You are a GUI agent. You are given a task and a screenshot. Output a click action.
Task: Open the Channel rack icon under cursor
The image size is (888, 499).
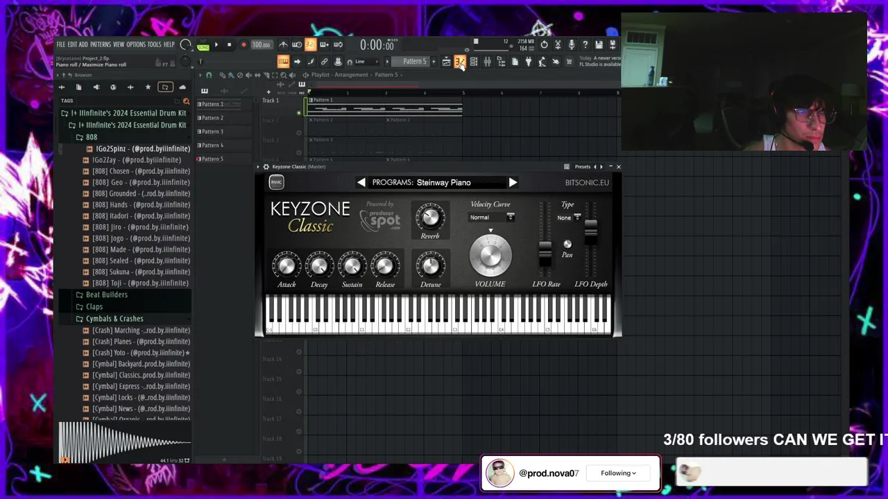point(459,62)
